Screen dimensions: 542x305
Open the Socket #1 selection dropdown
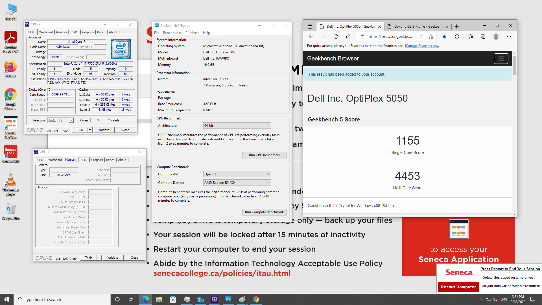click(60, 121)
